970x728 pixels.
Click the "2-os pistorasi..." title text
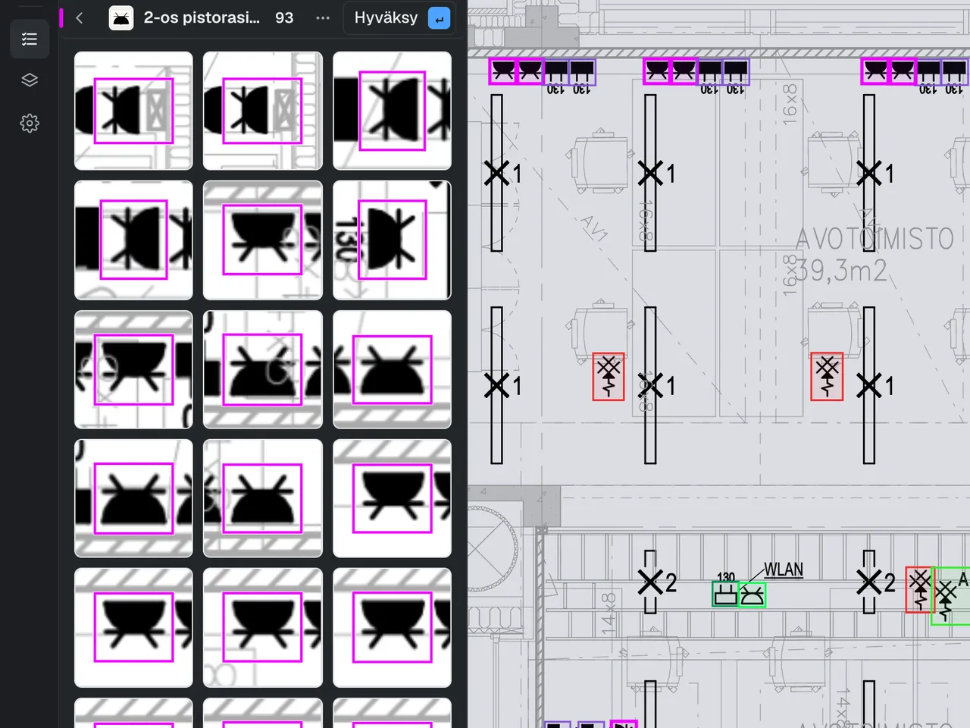[202, 17]
